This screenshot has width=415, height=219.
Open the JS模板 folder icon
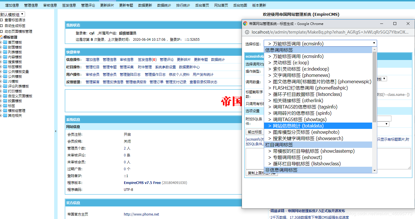5,81
